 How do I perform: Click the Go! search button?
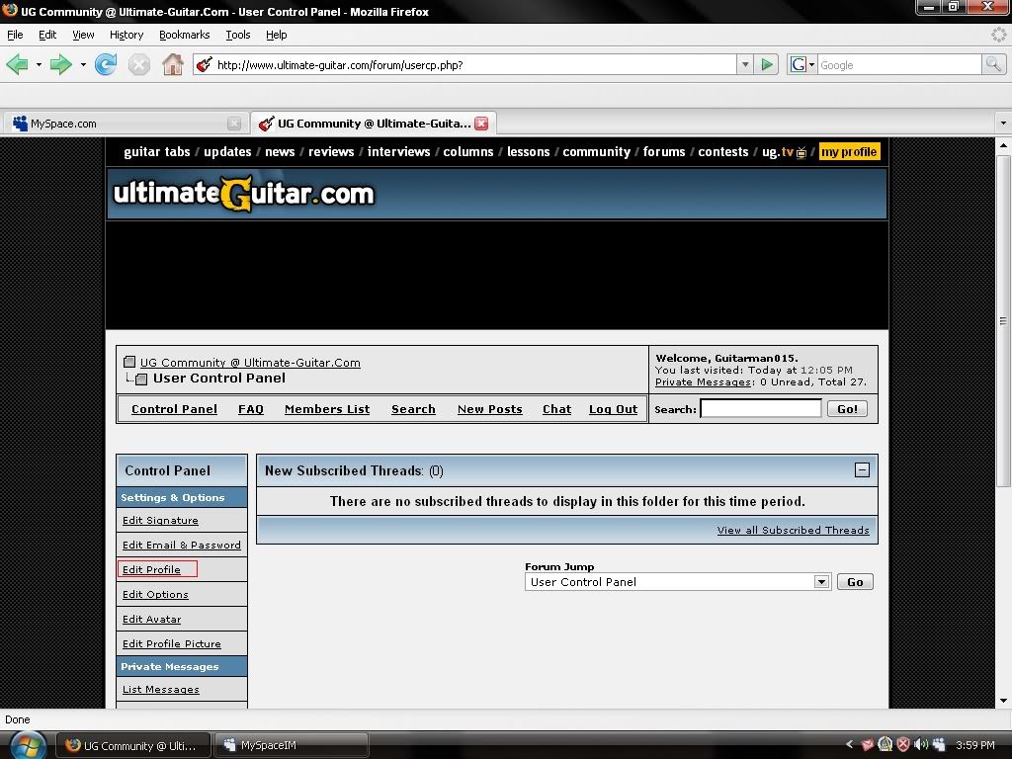(x=847, y=408)
